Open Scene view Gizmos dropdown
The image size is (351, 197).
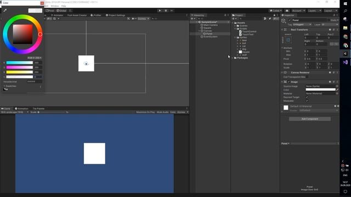pos(144,19)
